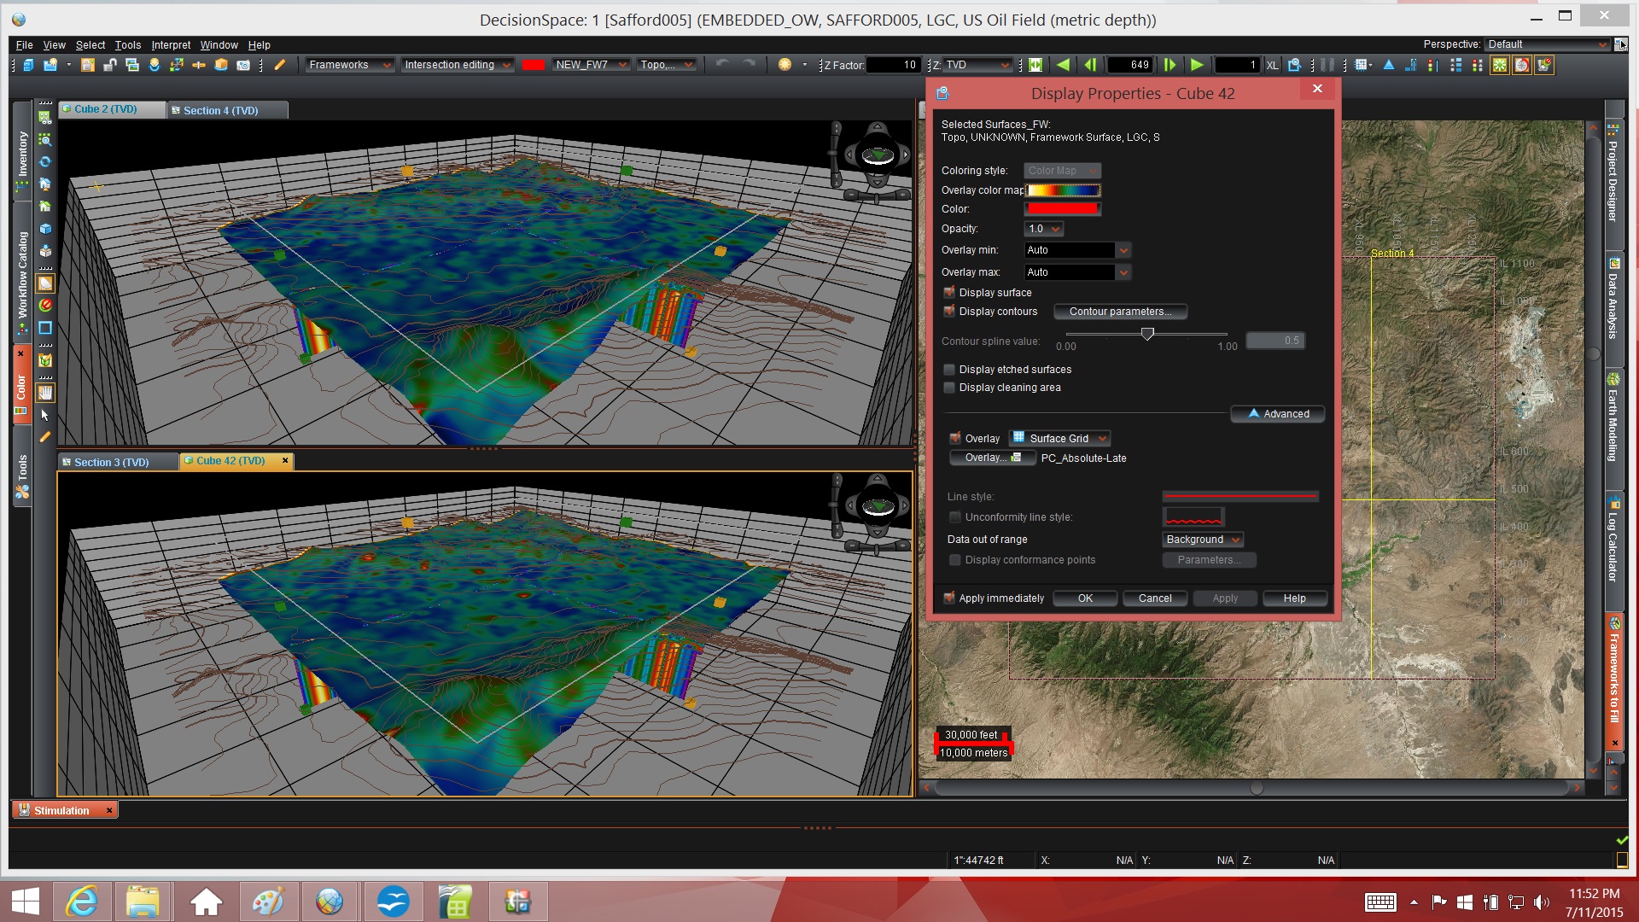Viewport: 1639px width, 922px height.
Task: Open File Explorer from the taskbar
Action: 143,901
